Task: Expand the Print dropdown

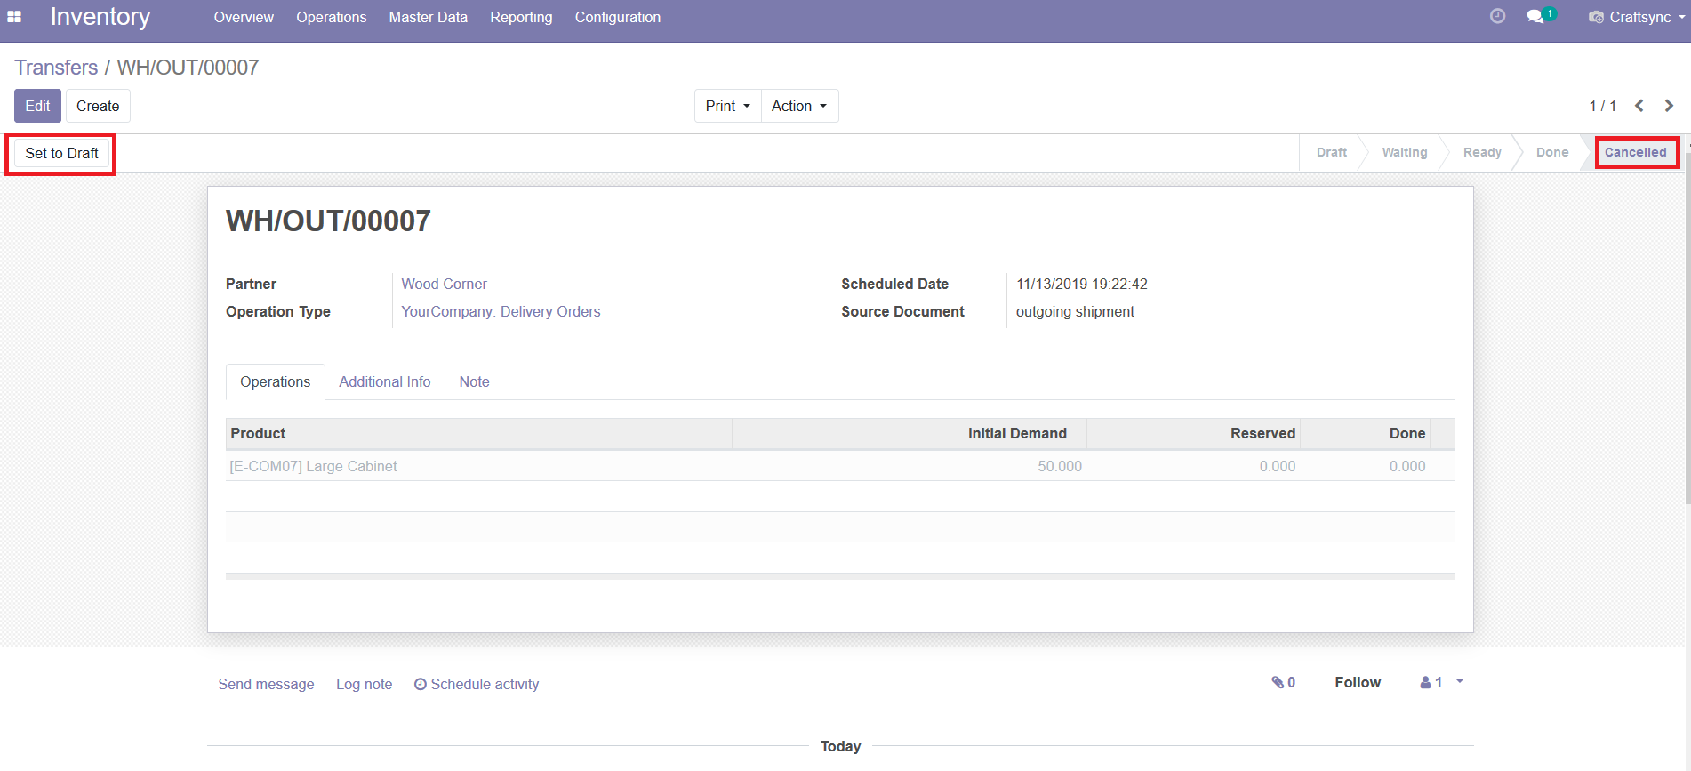Action: (727, 106)
